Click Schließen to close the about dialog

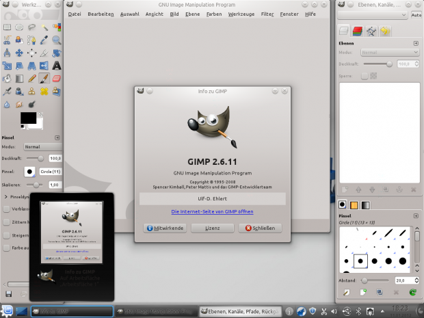coord(260,228)
